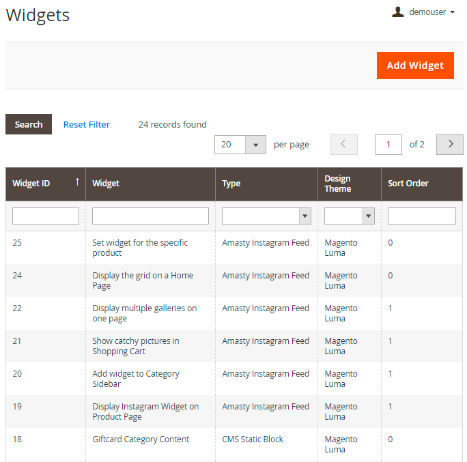Open the per page dropdown arrow

pyautogui.click(x=255, y=144)
